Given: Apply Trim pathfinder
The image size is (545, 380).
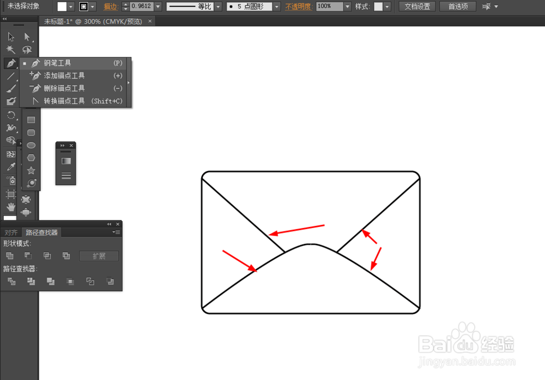Looking at the screenshot, I should (x=31, y=281).
